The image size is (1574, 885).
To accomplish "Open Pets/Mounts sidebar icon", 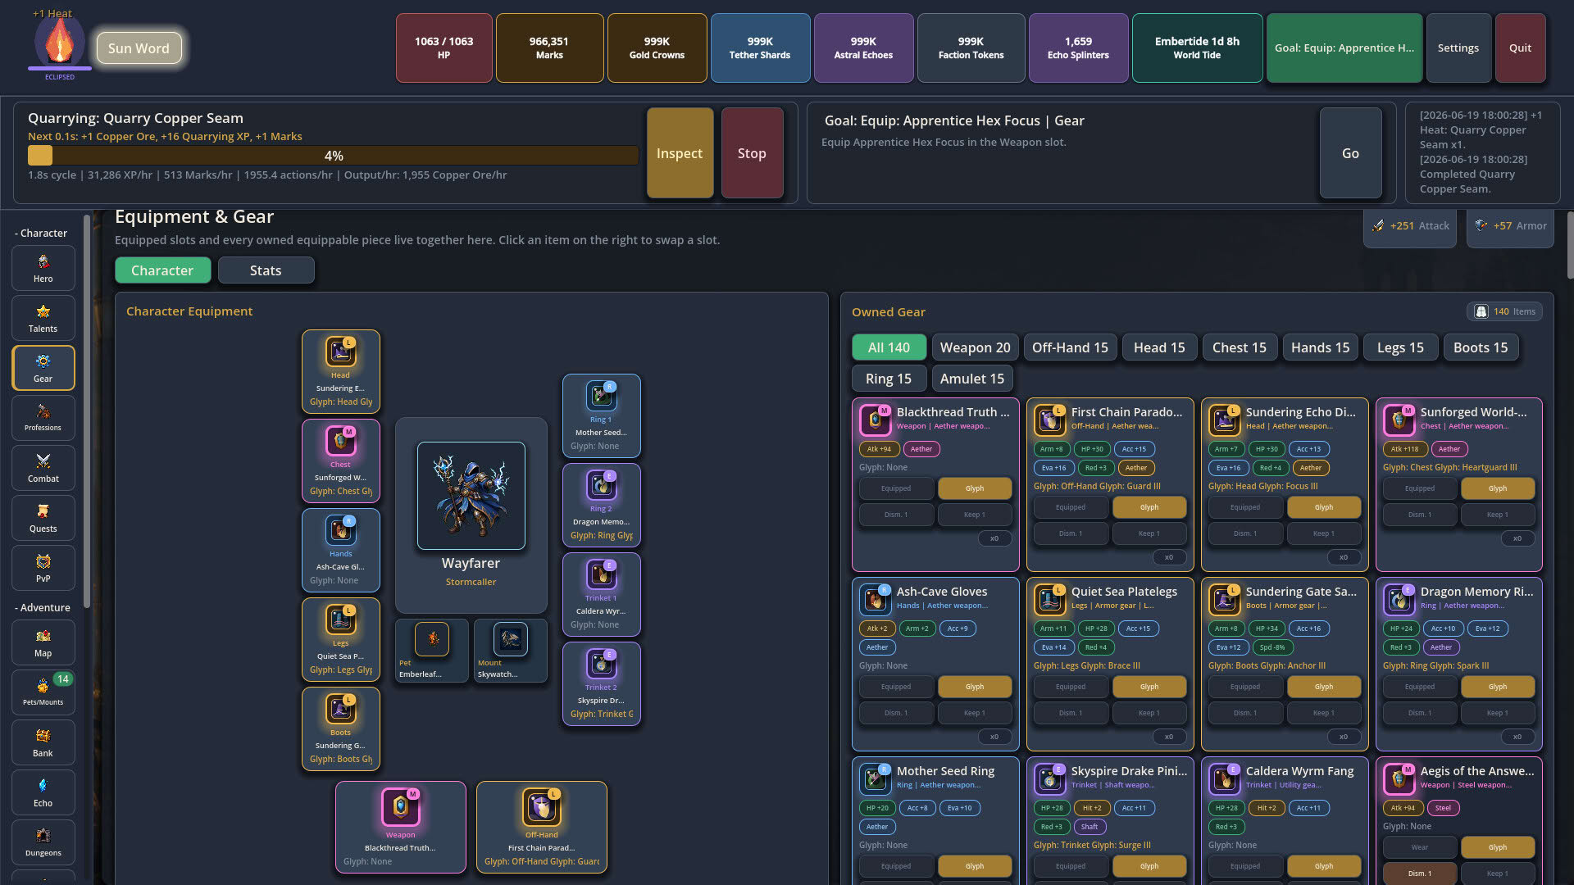I will point(43,692).
